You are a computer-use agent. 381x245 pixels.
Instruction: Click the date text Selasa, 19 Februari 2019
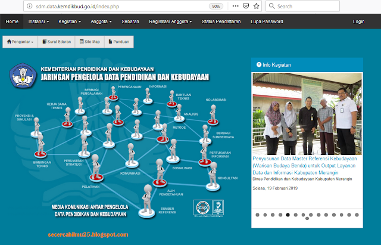point(275,188)
